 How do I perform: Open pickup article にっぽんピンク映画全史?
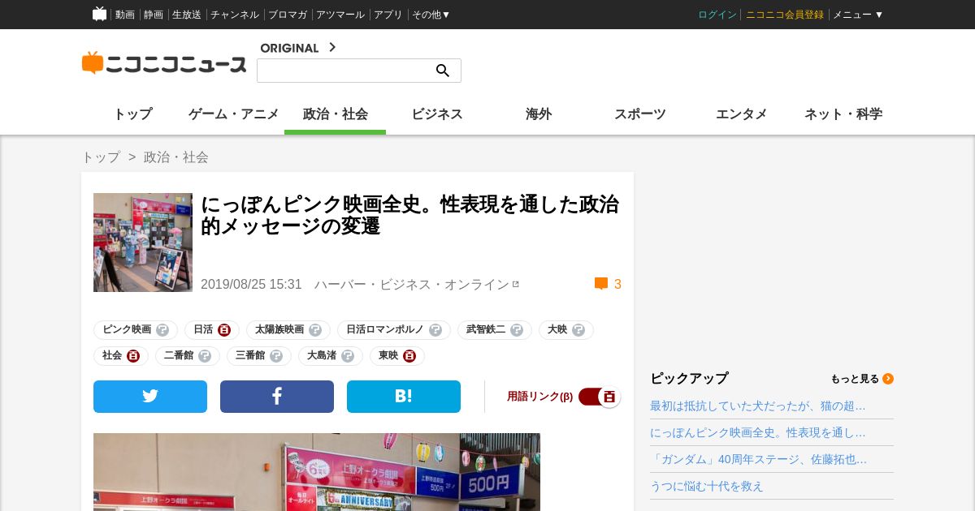coord(758,432)
